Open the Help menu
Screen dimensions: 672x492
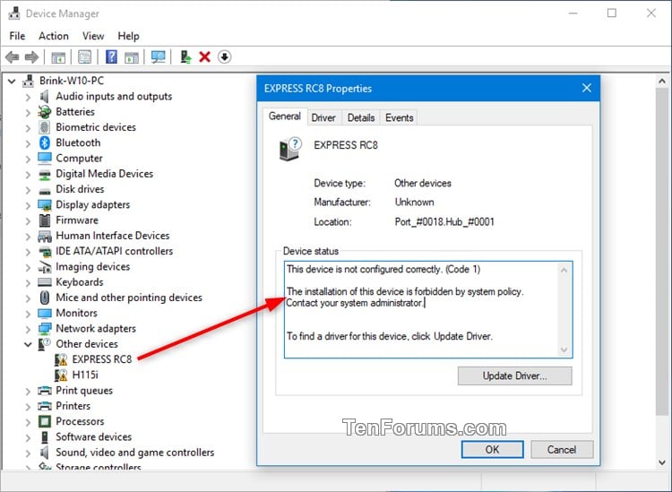click(128, 36)
